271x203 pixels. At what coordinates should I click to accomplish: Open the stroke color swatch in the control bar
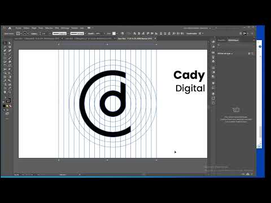25,33
